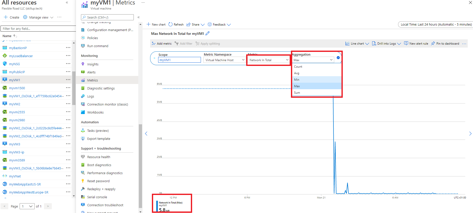
Task: Open Manage view gear menu
Action: [38, 17]
